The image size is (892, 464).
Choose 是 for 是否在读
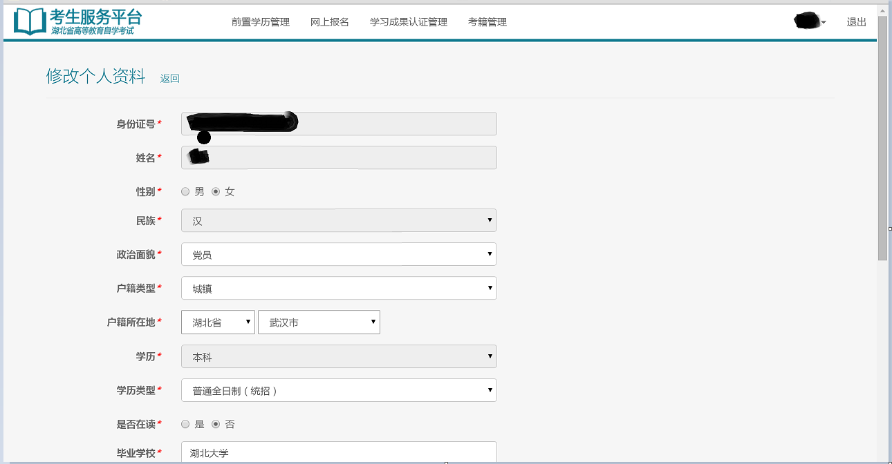(185, 424)
